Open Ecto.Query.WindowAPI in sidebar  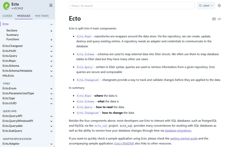(x=18, y=121)
